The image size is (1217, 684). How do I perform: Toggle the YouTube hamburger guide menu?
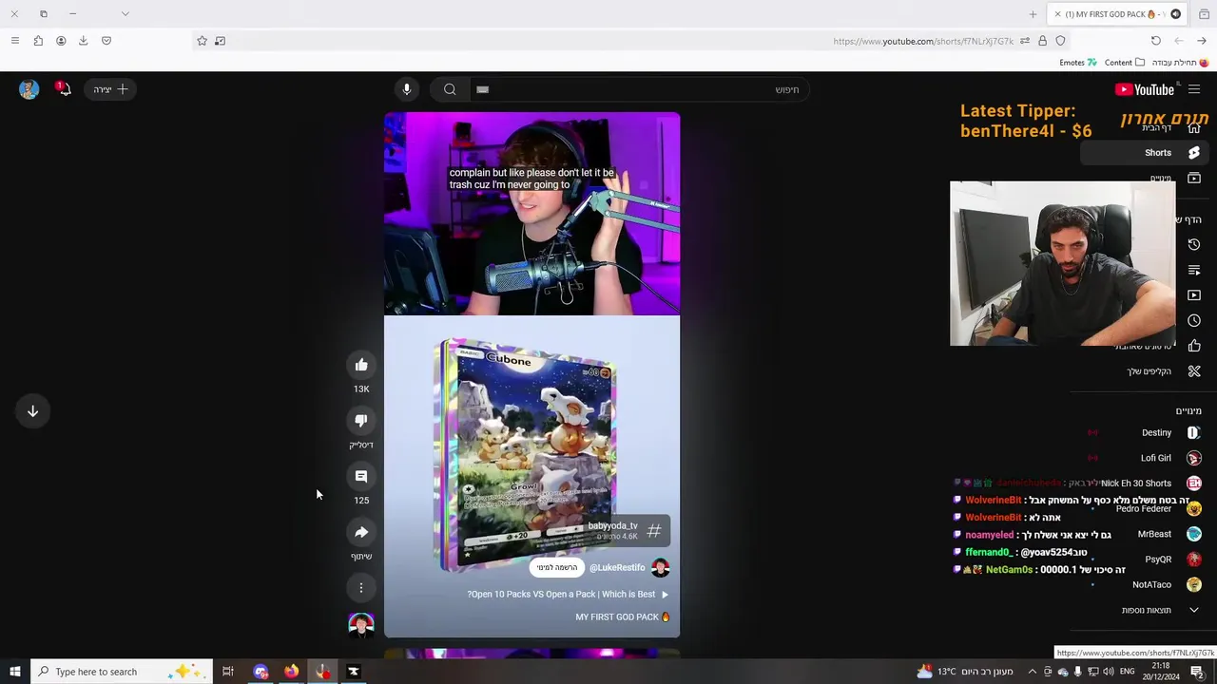click(x=1194, y=89)
